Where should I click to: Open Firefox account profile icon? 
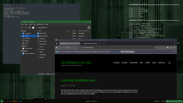(x=168, y=48)
